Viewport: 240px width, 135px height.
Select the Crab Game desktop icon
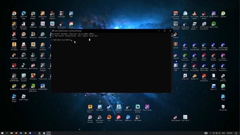click(x=43, y=24)
